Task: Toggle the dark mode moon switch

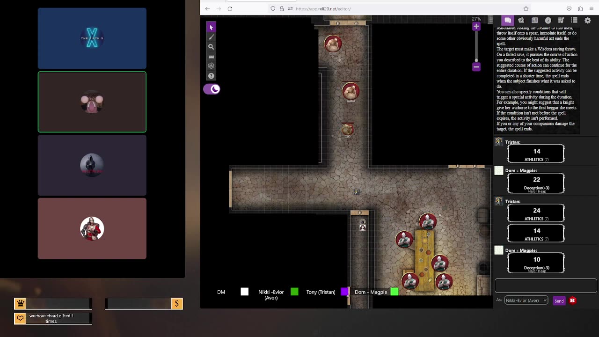Action: pyautogui.click(x=212, y=89)
